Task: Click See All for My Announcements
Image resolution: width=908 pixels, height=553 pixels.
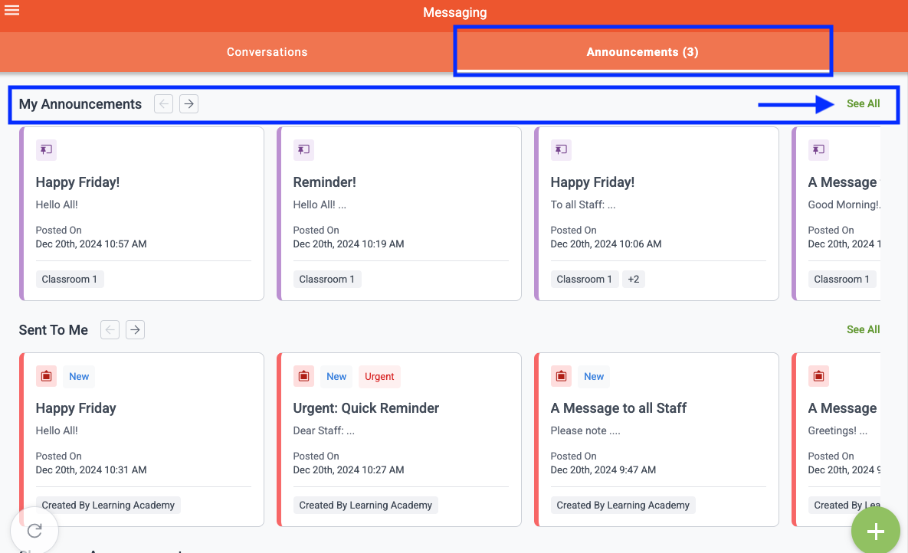Action: [863, 104]
